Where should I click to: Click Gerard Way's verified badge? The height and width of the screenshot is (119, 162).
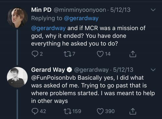click(69, 70)
